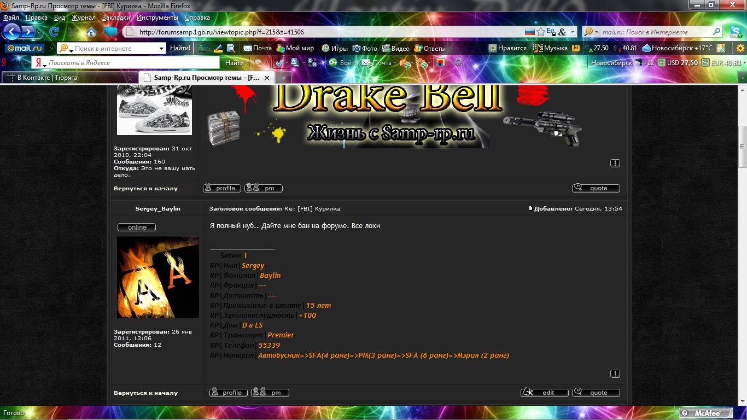Open the Mail.ru toolbar settings gear

[740, 48]
